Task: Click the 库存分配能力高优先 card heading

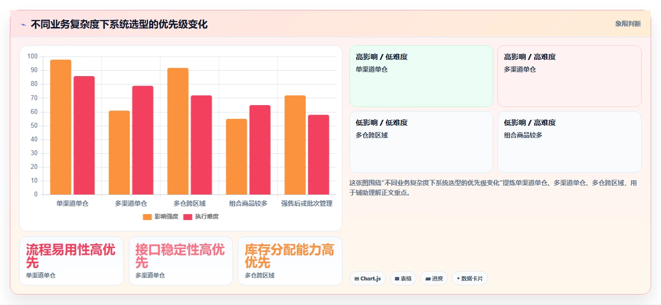Action: click(x=289, y=255)
